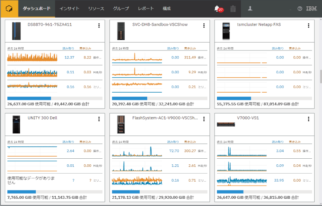Click the UNITY 300 Dell capacity bar
This screenshot has height=206, width=322.
tap(55, 192)
